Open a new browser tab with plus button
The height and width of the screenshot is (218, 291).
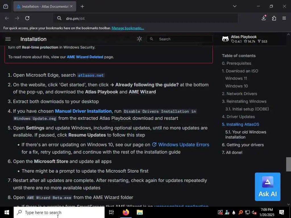pyautogui.click(x=82, y=7)
